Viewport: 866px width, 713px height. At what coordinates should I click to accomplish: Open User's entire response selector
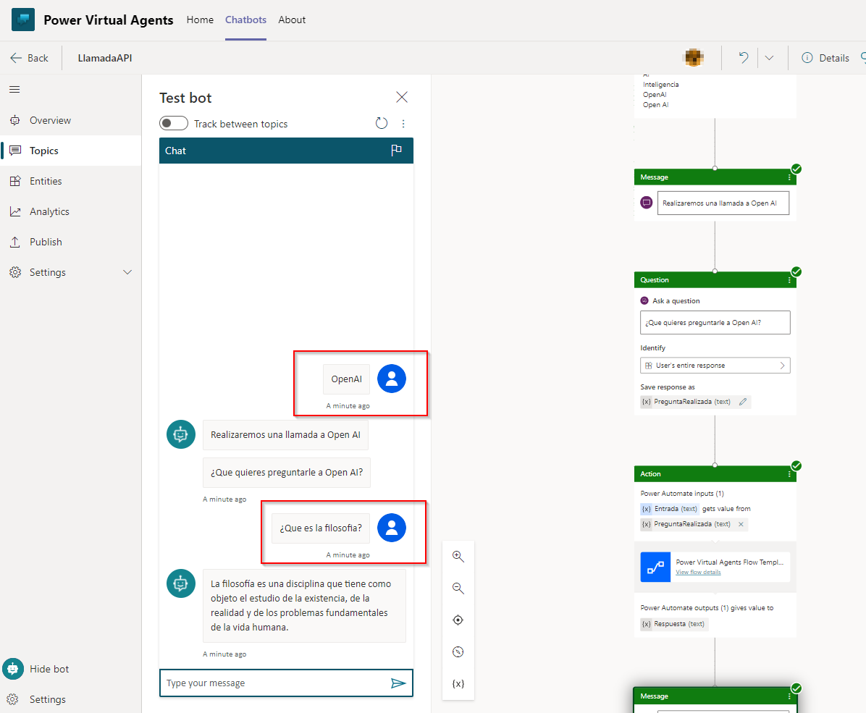[x=715, y=366]
